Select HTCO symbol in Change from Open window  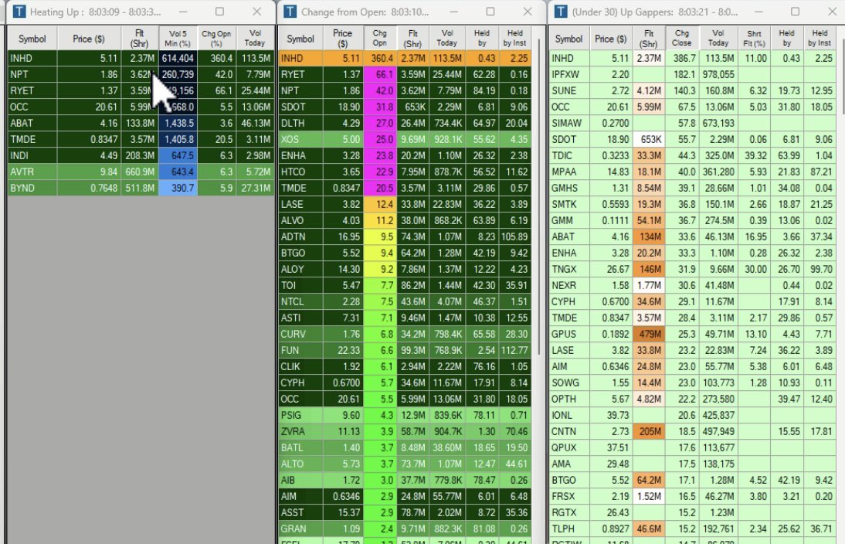[294, 172]
